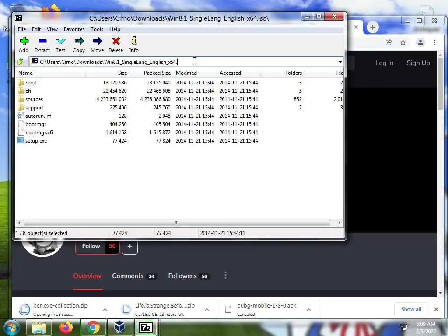The image size is (448, 336).
Task: Open the Edit menu
Action: point(36,29)
